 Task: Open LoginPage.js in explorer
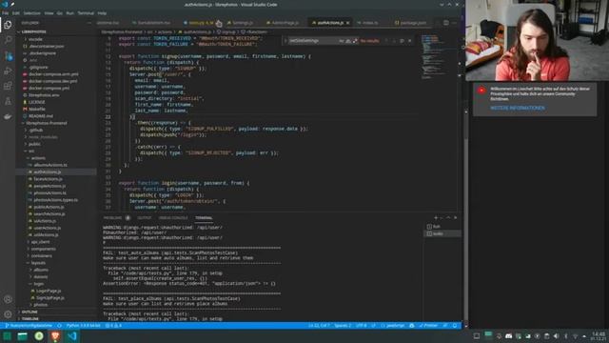49,291
